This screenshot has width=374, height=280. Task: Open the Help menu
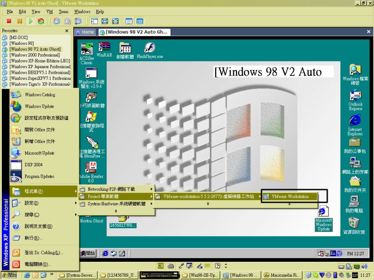pyautogui.click(x=100, y=12)
